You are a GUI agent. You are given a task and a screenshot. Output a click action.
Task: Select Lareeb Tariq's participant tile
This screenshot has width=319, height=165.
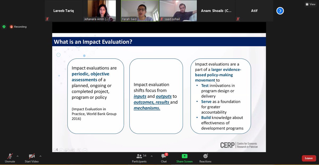pos(64,11)
